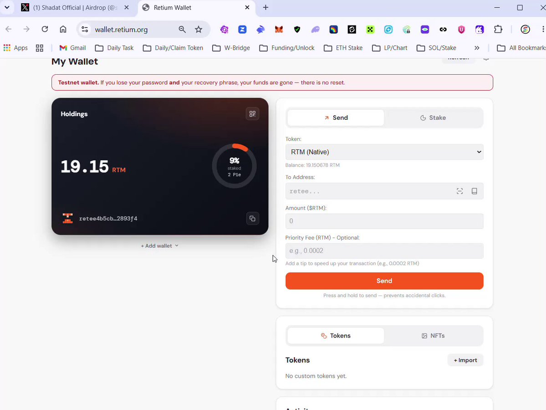The image size is (546, 410).
Task: View site information icon beside URL
Action: point(85,30)
